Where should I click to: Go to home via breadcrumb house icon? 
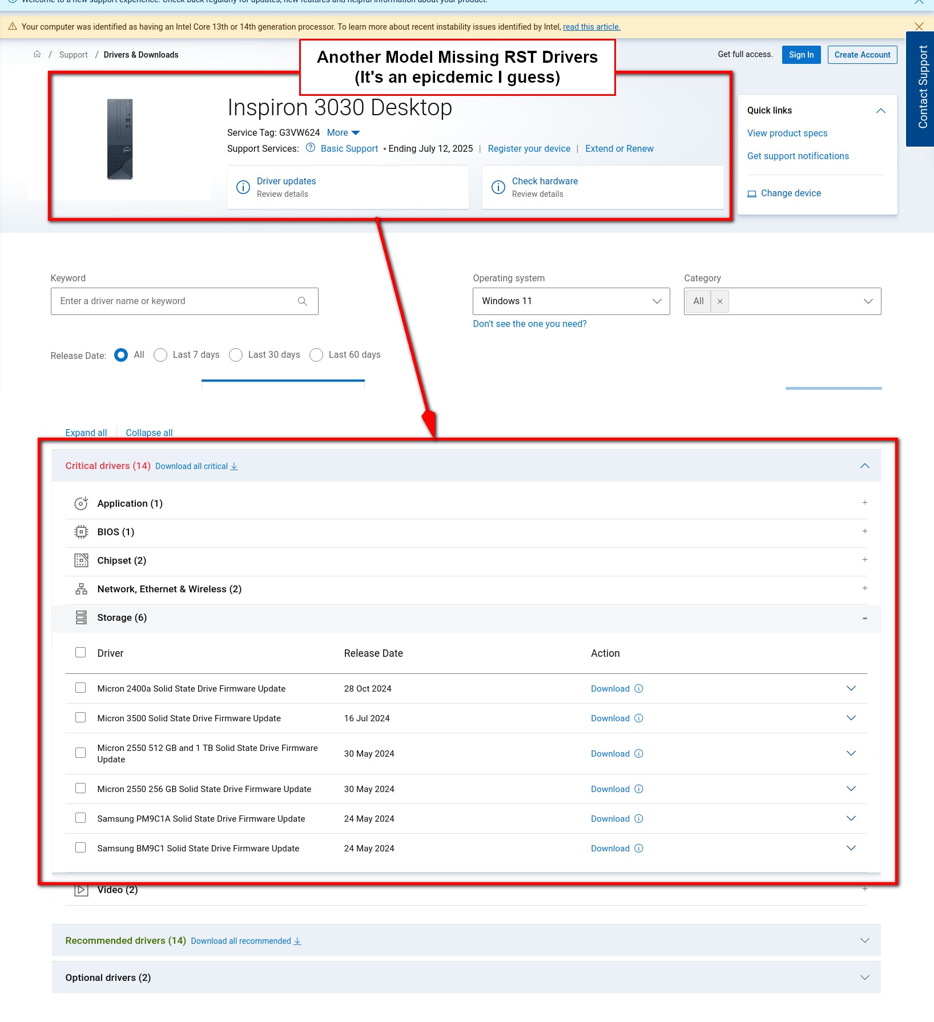pyautogui.click(x=37, y=54)
